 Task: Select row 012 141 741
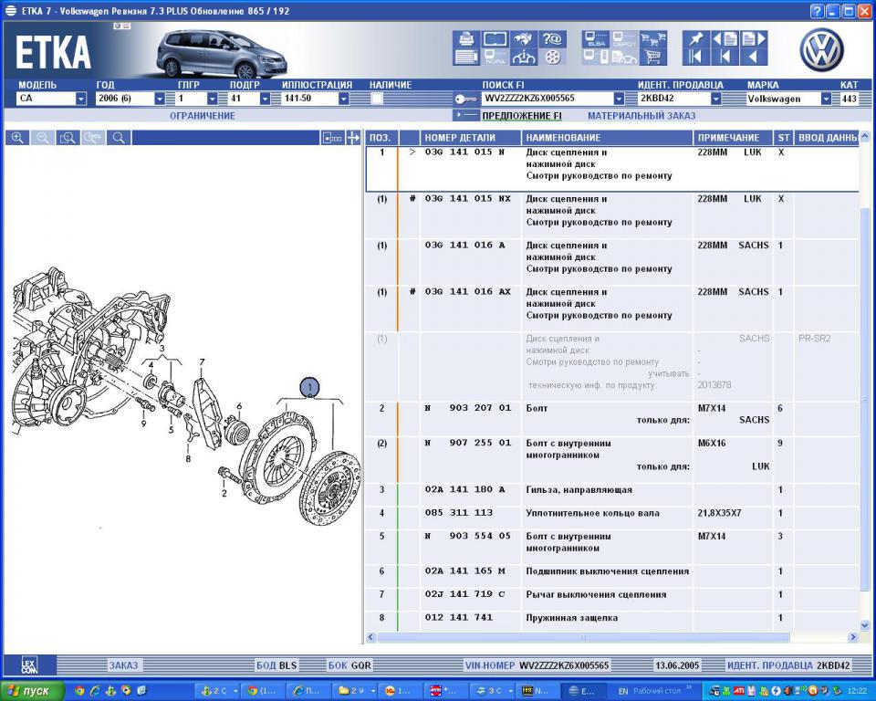(611, 622)
